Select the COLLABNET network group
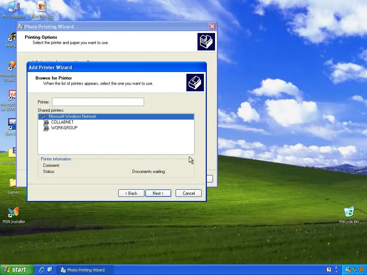This screenshot has width=367, height=275. pos(62,122)
